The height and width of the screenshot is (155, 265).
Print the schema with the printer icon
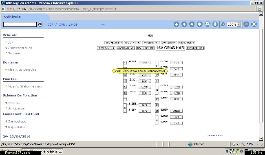pyautogui.click(x=208, y=24)
